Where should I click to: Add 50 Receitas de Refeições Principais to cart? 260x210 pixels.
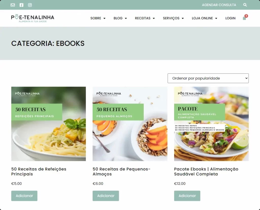pyautogui.click(x=24, y=196)
